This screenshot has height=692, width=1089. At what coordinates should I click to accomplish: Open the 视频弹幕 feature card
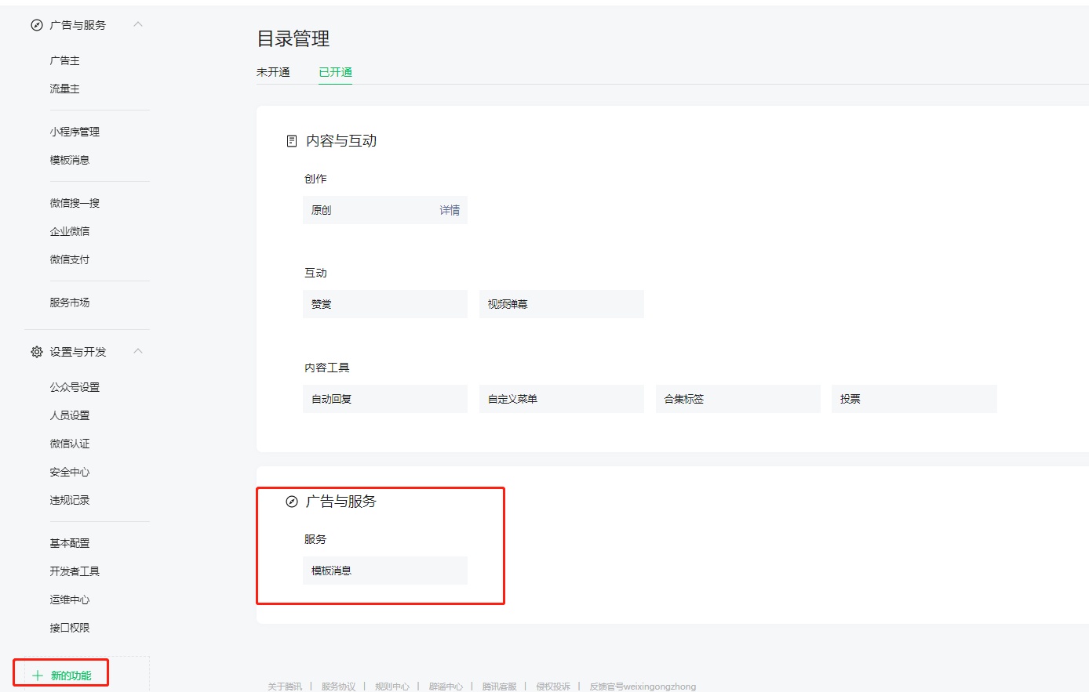pyautogui.click(x=562, y=304)
